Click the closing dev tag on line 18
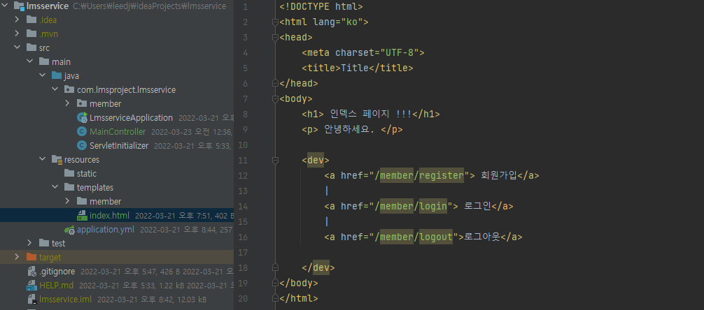Image resolution: width=704 pixels, height=310 pixels. click(318, 267)
